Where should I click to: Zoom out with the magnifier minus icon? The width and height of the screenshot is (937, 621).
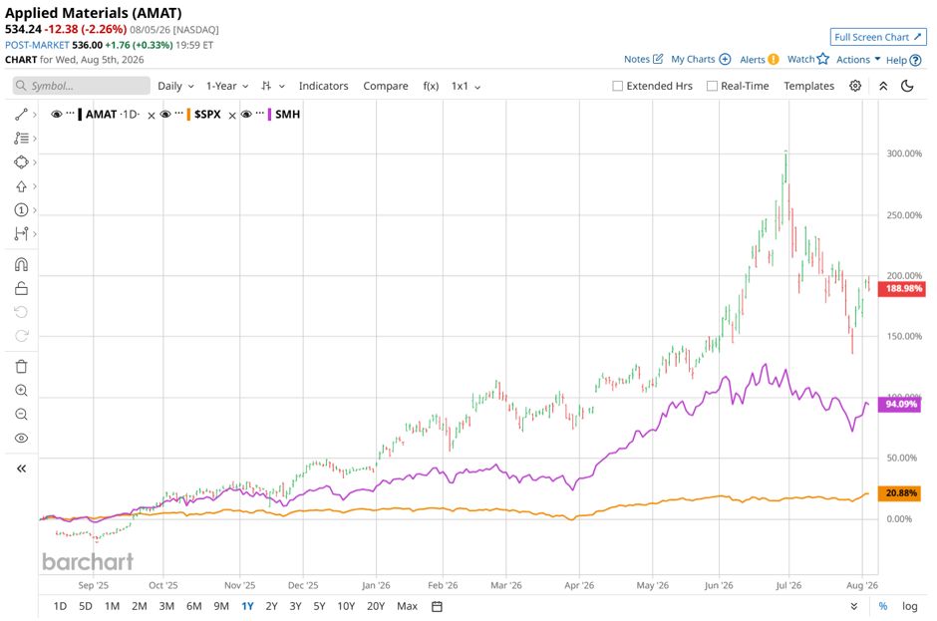pyautogui.click(x=22, y=415)
